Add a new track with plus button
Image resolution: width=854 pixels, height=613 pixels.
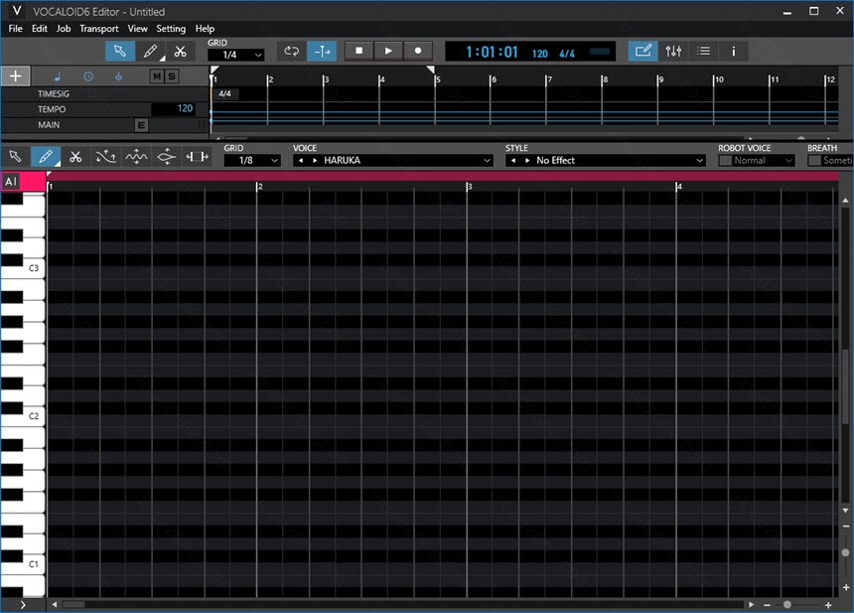coord(15,77)
